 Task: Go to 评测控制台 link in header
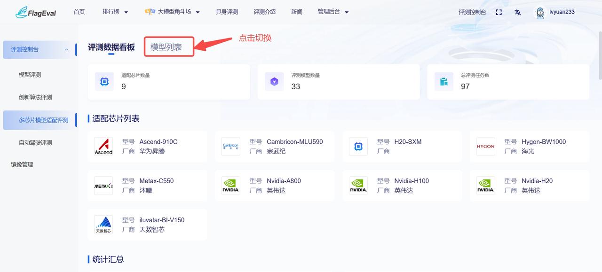tap(473, 12)
